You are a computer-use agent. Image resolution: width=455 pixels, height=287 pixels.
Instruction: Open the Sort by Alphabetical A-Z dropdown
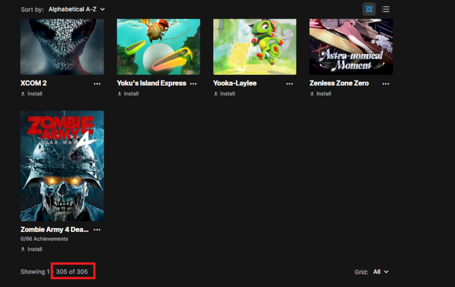[x=77, y=9]
